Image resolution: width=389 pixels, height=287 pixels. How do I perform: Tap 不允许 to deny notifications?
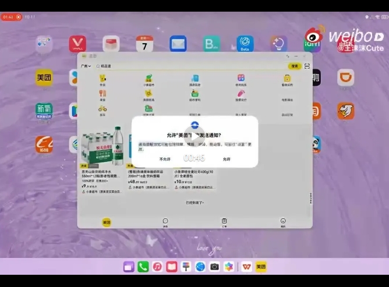[x=165, y=158]
